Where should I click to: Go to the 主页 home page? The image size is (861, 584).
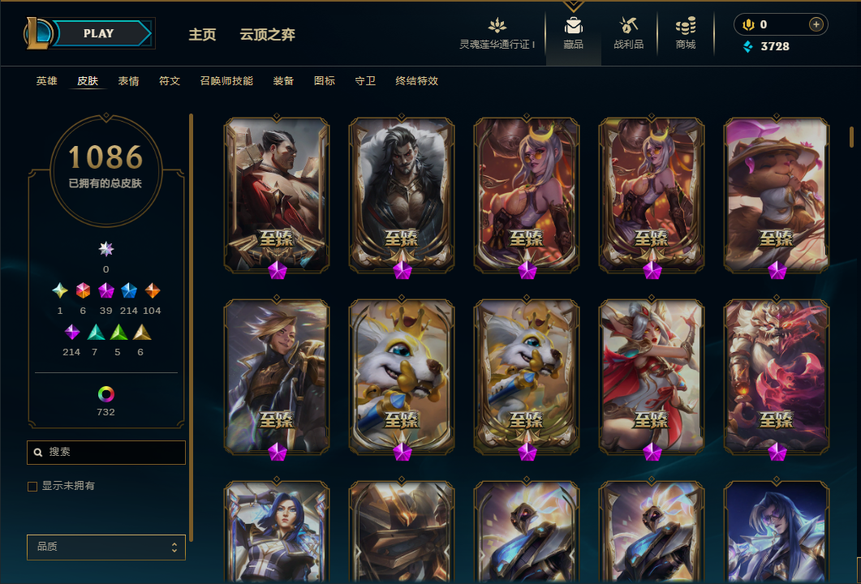203,35
